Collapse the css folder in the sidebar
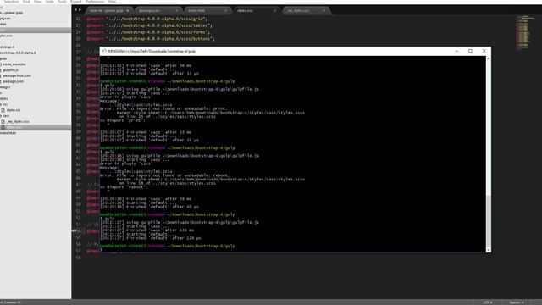Screen dimensions: 542x305 (5, 104)
